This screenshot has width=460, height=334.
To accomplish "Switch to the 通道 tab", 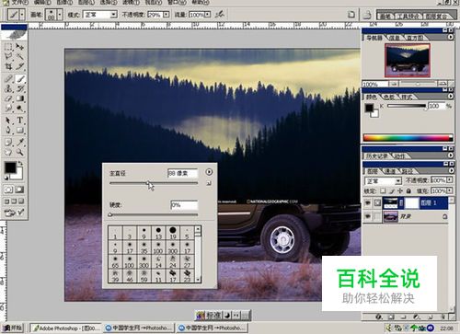I will [390, 171].
